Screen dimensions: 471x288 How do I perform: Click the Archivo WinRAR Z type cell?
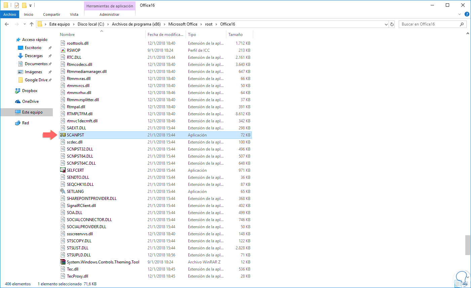[204, 262]
